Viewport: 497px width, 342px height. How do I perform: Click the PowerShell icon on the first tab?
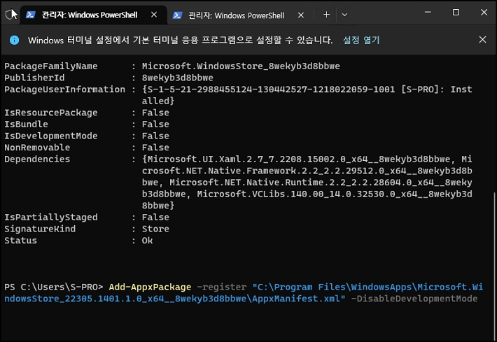point(30,15)
